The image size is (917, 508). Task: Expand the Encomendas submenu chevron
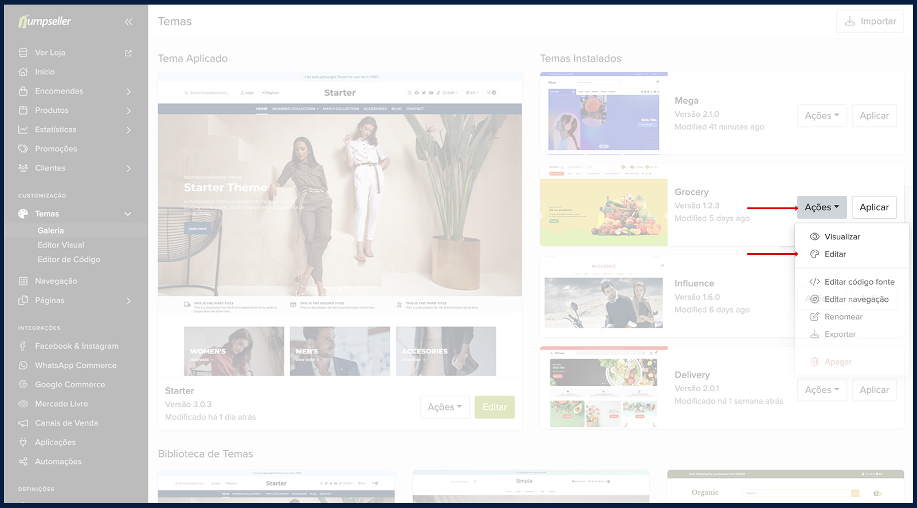128,92
